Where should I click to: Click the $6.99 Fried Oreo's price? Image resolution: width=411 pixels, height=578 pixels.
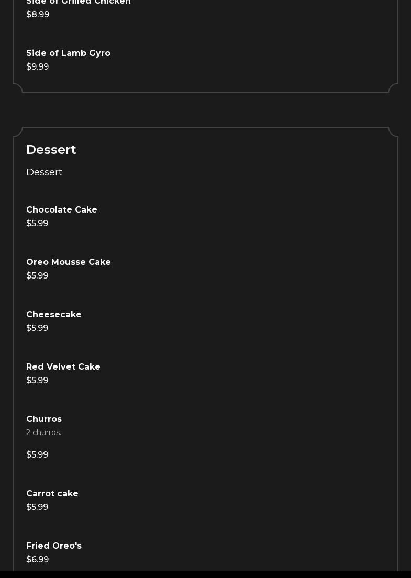coord(38,560)
